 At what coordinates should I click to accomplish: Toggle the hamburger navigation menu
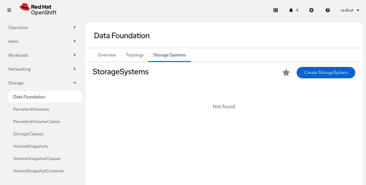tap(9, 10)
